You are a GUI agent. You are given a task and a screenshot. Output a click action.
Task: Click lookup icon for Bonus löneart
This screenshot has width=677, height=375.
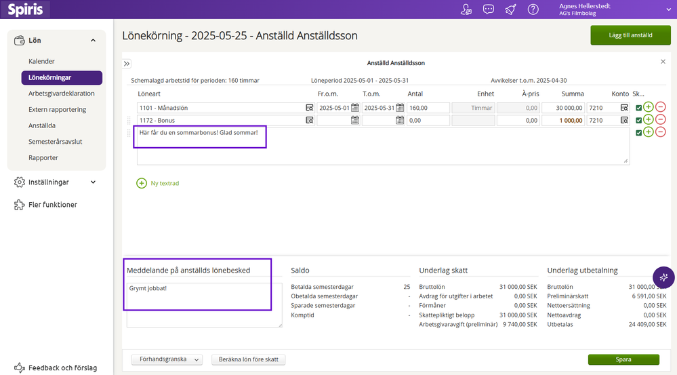(309, 121)
